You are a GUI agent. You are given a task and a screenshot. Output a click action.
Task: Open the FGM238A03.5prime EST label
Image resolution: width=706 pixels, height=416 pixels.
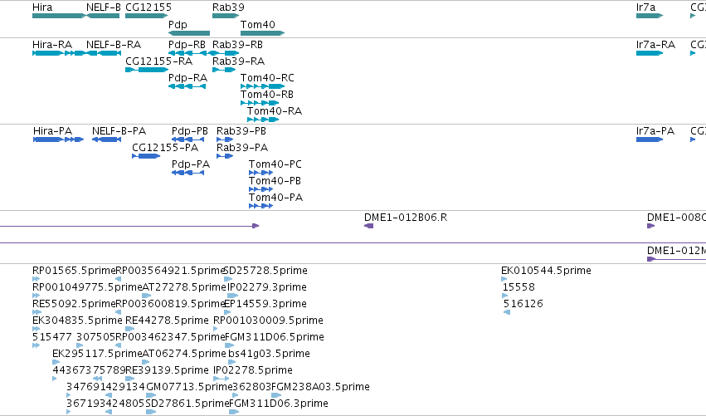320,388
